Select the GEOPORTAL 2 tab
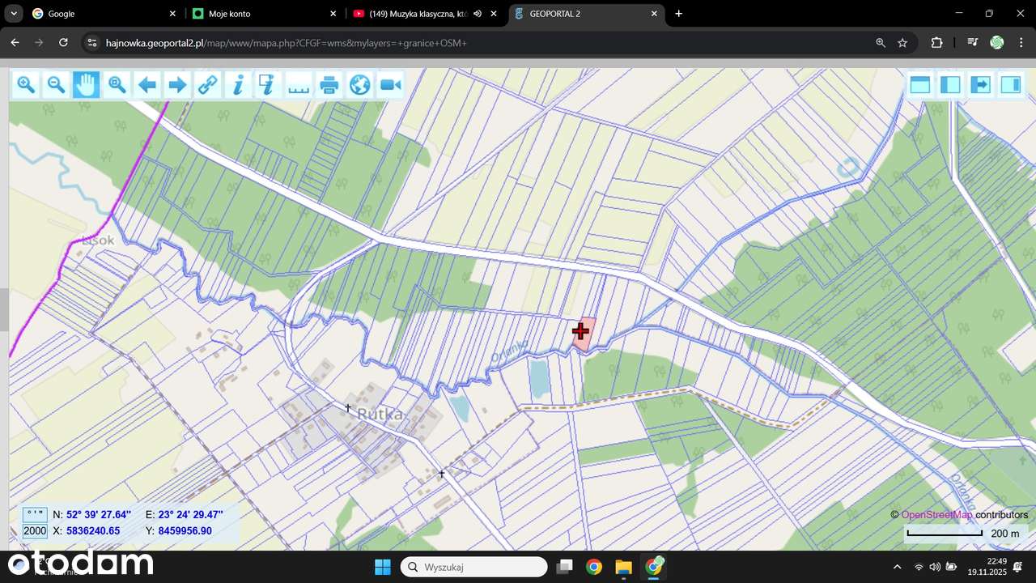The width and height of the screenshot is (1036, 583). pos(586,14)
